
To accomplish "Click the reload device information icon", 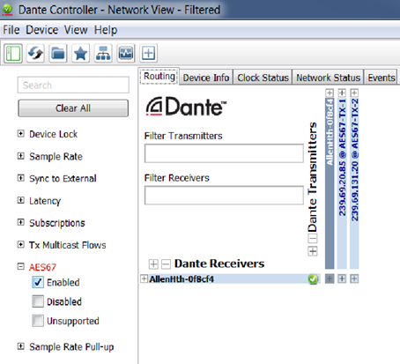I will [x=35, y=53].
